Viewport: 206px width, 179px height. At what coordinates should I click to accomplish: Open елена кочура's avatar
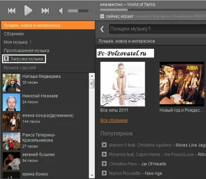(x=12, y=122)
